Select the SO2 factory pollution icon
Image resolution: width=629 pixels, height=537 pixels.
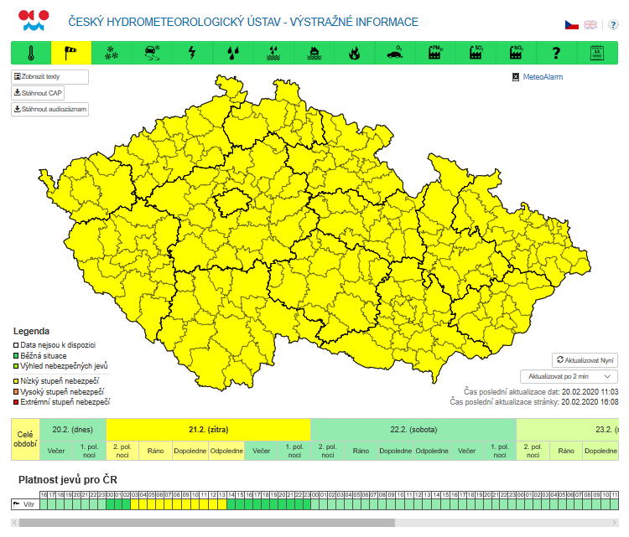(476, 53)
